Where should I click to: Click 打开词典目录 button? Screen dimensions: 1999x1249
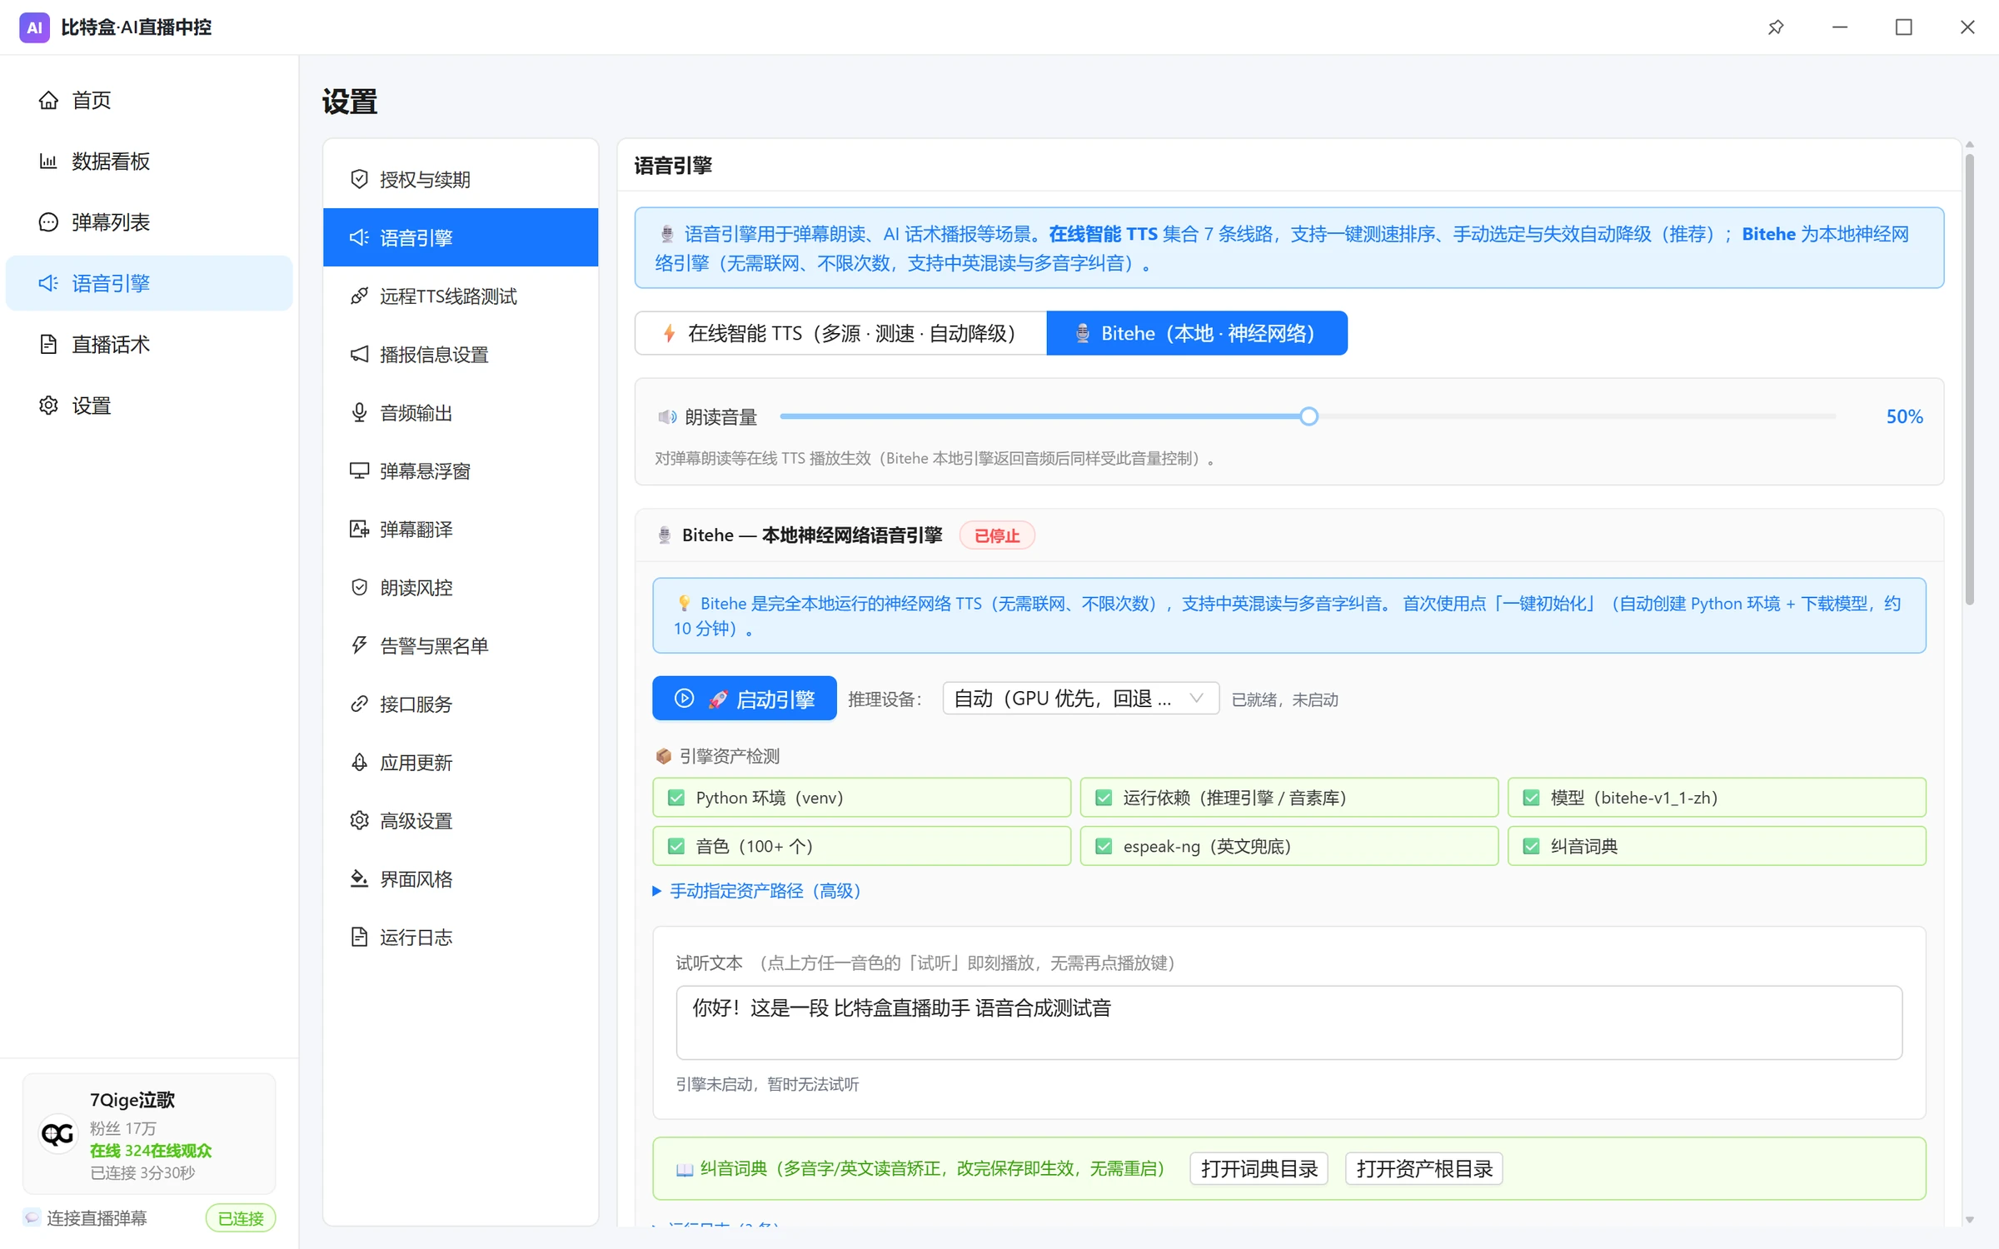(1259, 1168)
